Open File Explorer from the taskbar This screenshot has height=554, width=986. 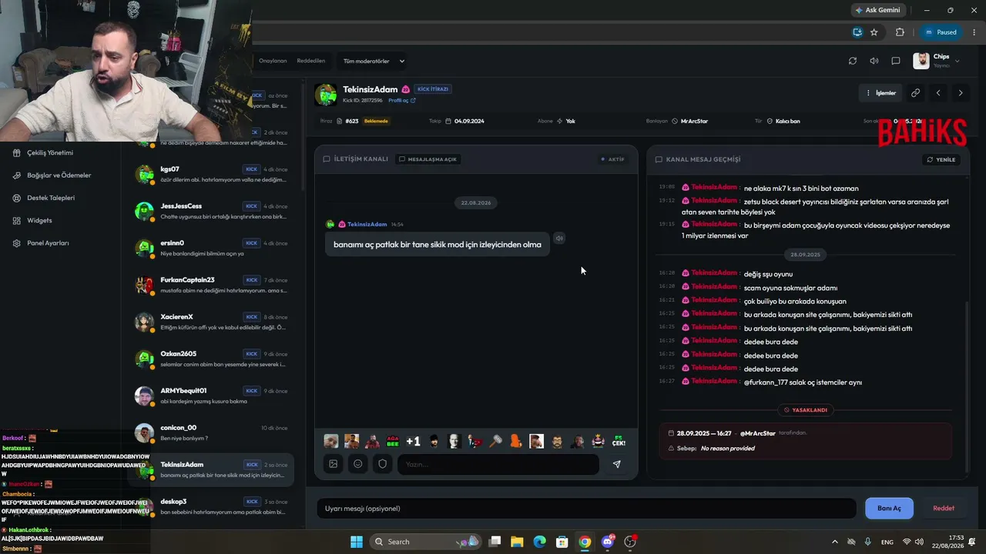pyautogui.click(x=517, y=542)
